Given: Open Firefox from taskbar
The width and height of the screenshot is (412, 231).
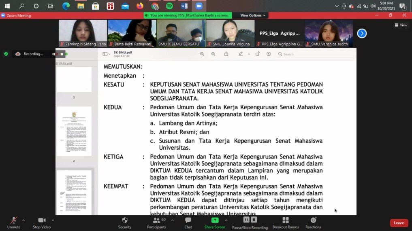Looking at the screenshot, I should pyautogui.click(x=140, y=6).
